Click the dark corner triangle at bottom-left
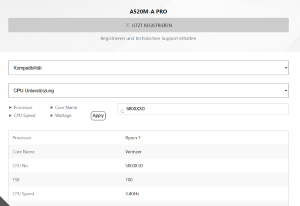This screenshot has width=300, height=206. [x=5, y=201]
